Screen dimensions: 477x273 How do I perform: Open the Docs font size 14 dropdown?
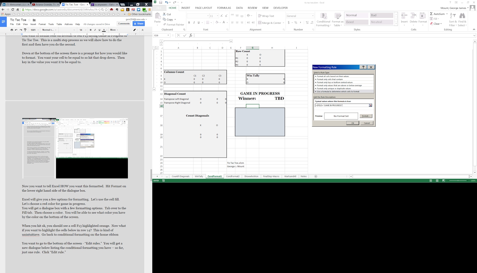click(x=82, y=30)
